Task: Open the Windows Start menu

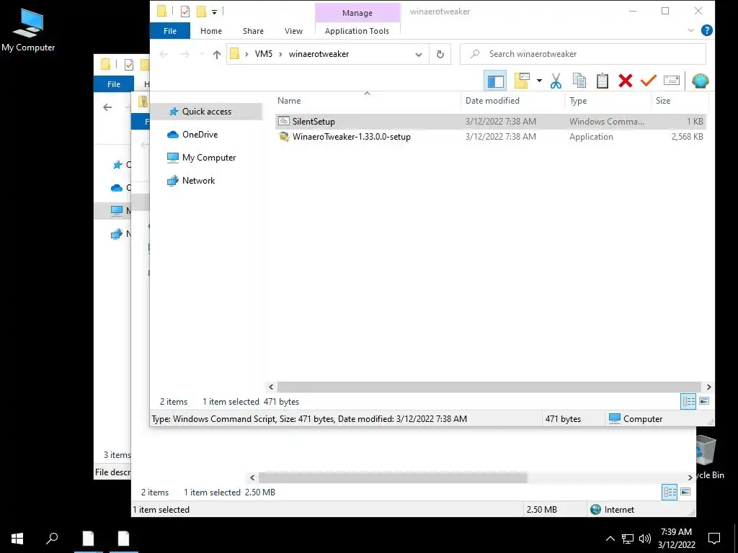Action: pos(17,539)
